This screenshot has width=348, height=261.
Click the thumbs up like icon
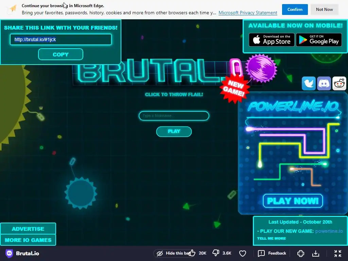[x=192, y=253]
